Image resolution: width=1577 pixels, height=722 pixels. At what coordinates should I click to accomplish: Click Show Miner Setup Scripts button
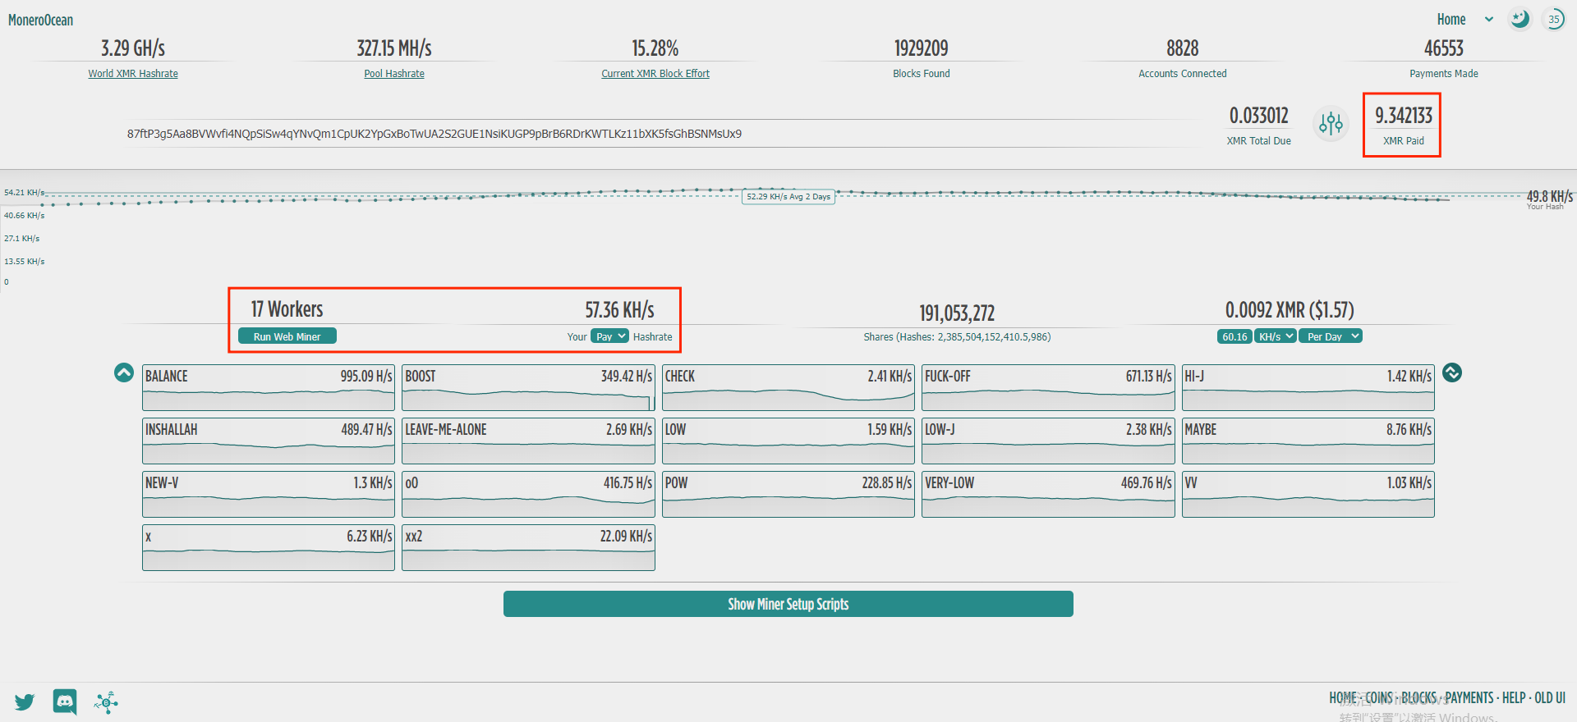pos(788,604)
